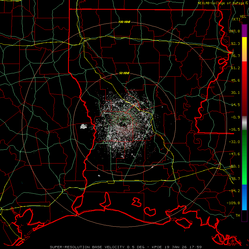Click the 30.1 velocity scale value
The height and width of the screenshot is (249, 249).
coord(235,93)
